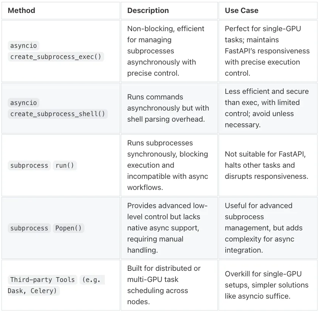Click Built for distributed task scheduling cell
Screen dimensions: 319x312
point(169,285)
